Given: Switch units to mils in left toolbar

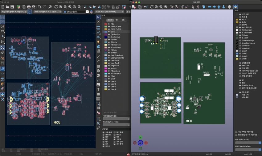Looking at the screenshot, I should pos(2,31).
